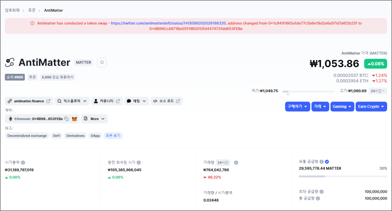Open the antimatter.finance website link
Image resolution: width=392 pixels, height=211 pixels.
(29, 101)
